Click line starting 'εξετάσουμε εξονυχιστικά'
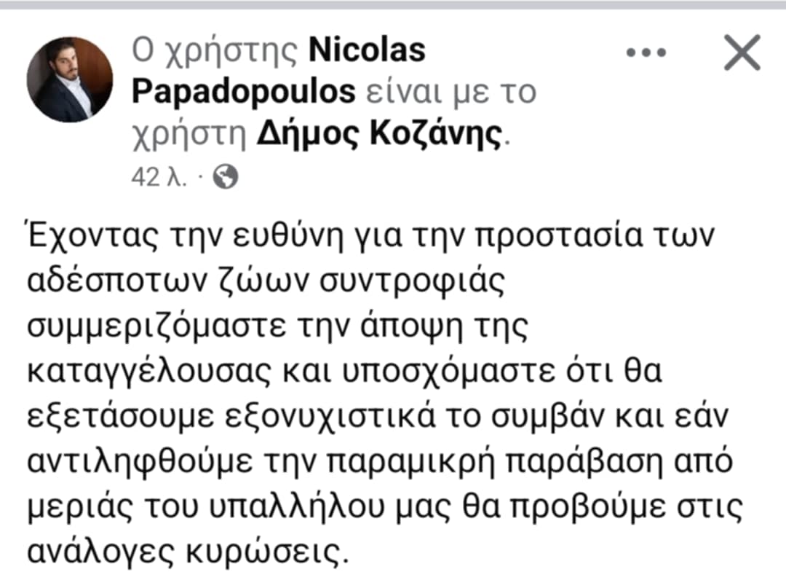The height and width of the screenshot is (580, 786). coord(378,417)
